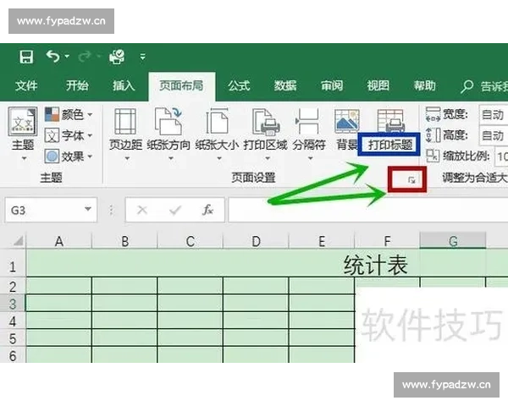
Task: Click the fx insert function icon
Action: click(207, 210)
